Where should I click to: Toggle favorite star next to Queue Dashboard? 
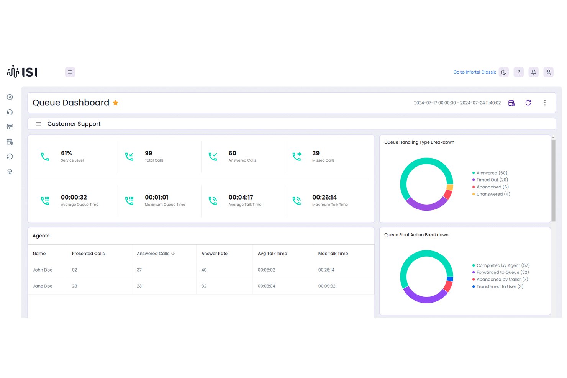coord(115,103)
